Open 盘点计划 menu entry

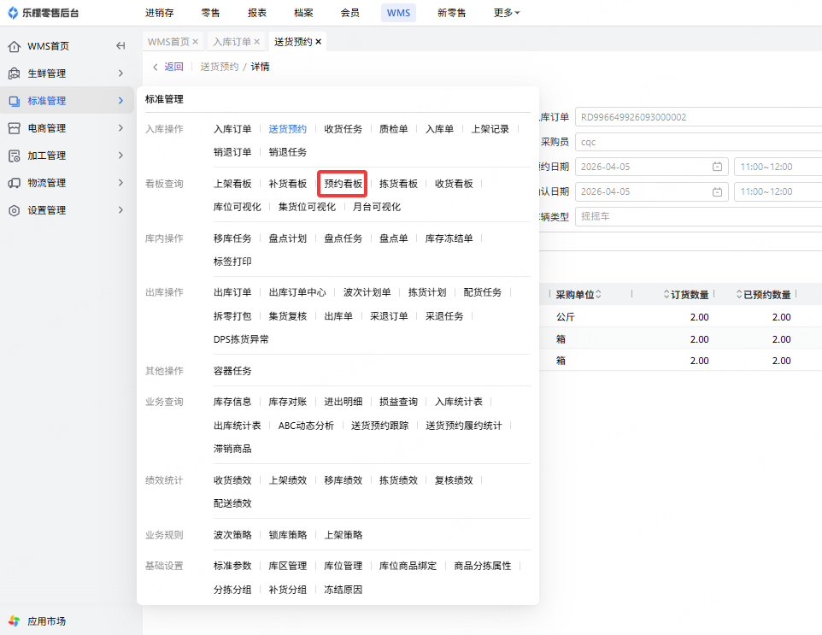tap(287, 238)
